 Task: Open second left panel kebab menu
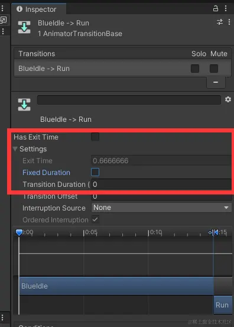click(x=3, y=31)
